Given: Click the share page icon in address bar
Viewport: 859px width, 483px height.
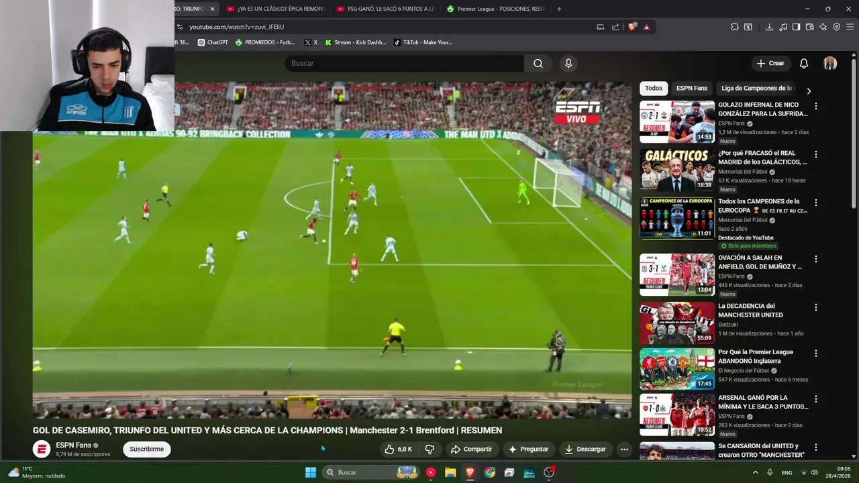Looking at the screenshot, I should click(x=615, y=27).
